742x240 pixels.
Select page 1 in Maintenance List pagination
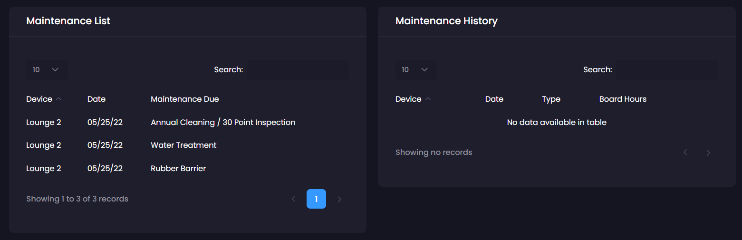pyautogui.click(x=316, y=199)
